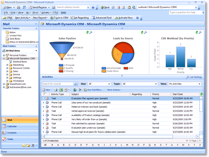Switch to the Calendar pane
The image size is (209, 157).
tap(20, 126)
